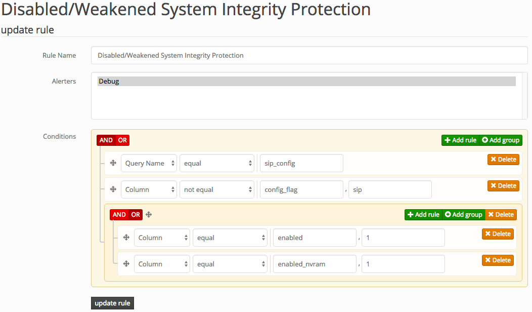Click the update rule button
532x312 pixels.
point(112,303)
